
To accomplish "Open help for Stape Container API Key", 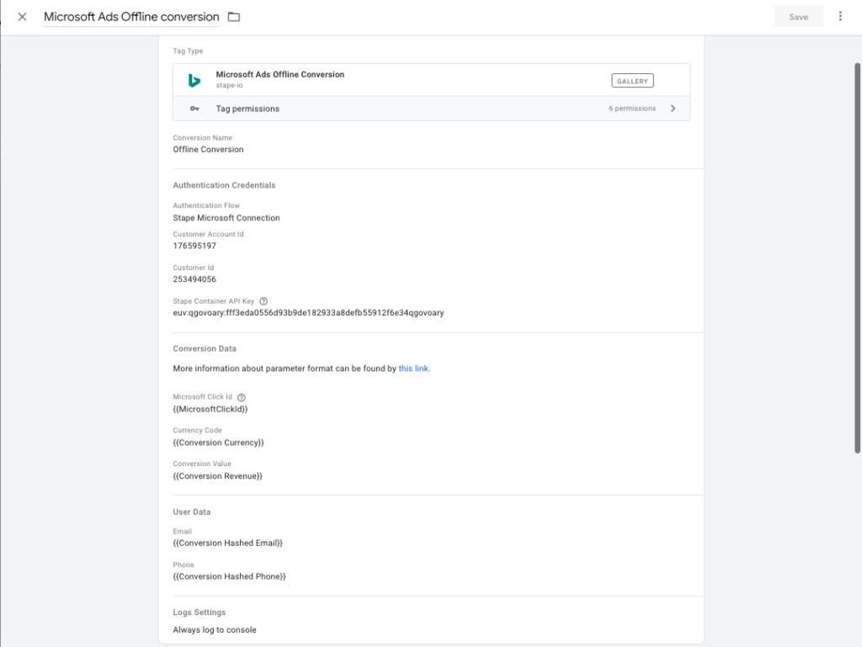I will [x=263, y=301].
